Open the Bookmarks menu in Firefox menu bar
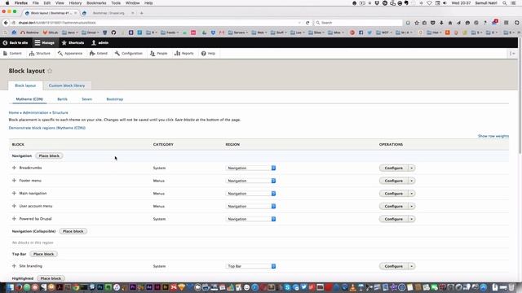This screenshot has width=522, height=293. point(96,3)
